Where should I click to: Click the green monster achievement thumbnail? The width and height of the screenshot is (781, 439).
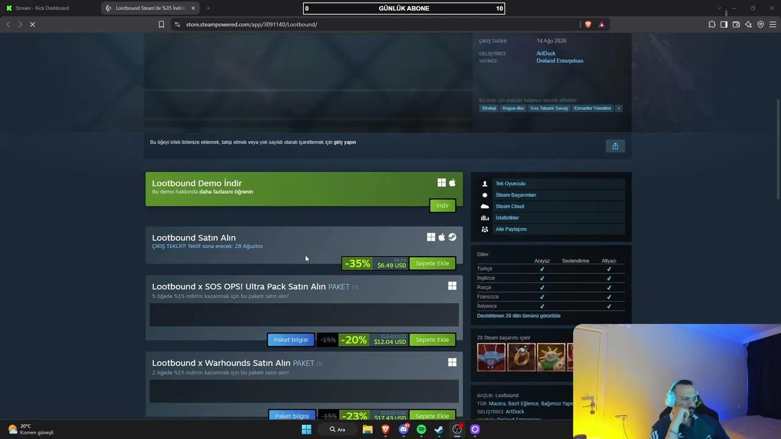551,357
